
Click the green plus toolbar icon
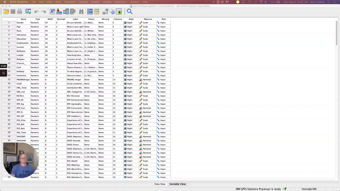[x=119, y=12]
